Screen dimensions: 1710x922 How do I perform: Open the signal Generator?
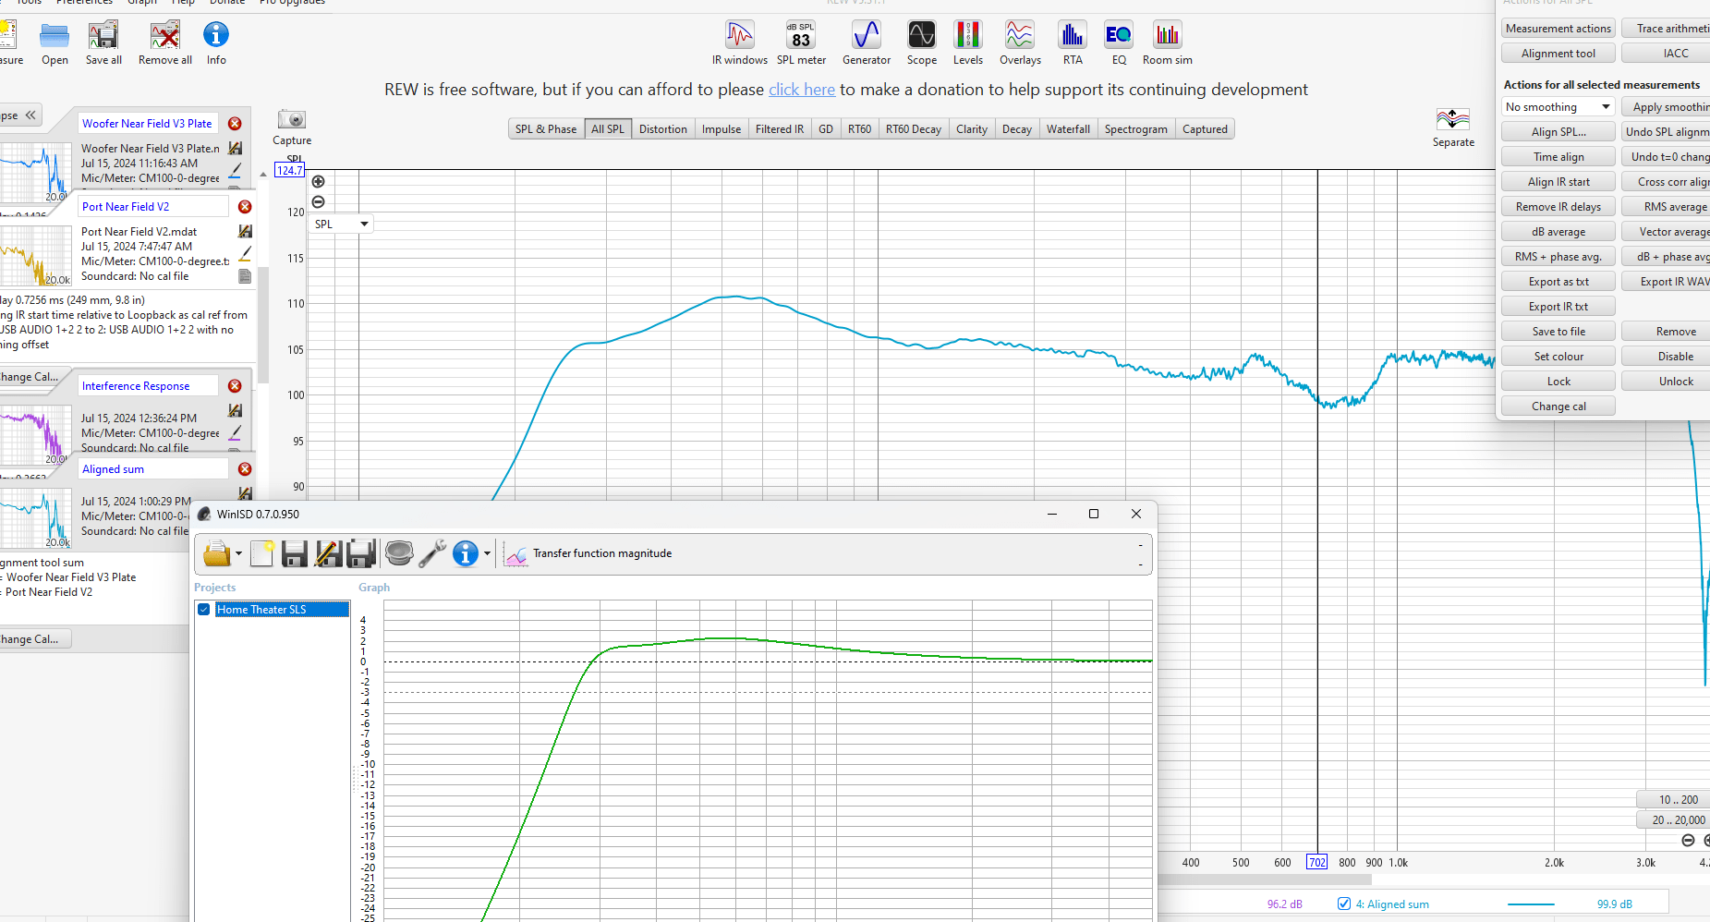pyautogui.click(x=867, y=42)
